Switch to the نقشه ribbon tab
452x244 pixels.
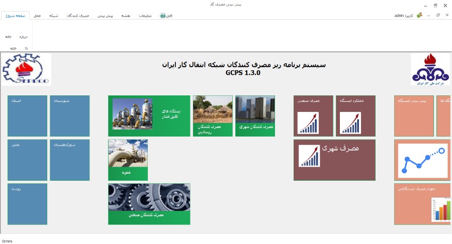coord(126,16)
